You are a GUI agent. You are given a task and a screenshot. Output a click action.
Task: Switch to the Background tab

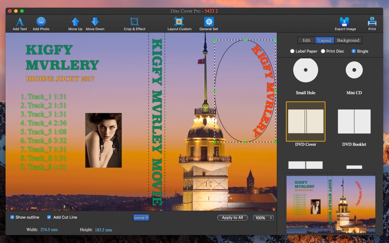coord(348,40)
